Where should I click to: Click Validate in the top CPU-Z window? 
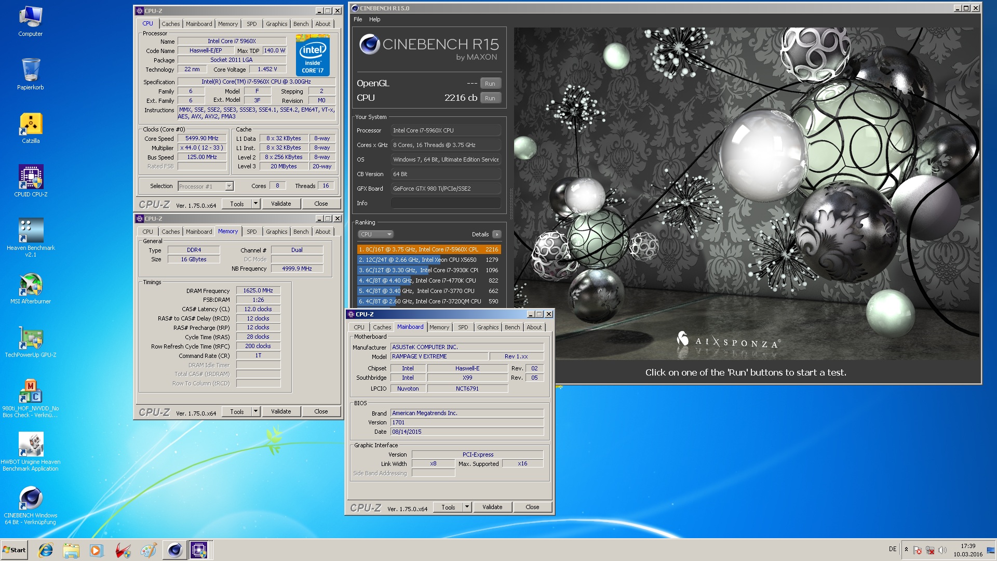(x=281, y=204)
